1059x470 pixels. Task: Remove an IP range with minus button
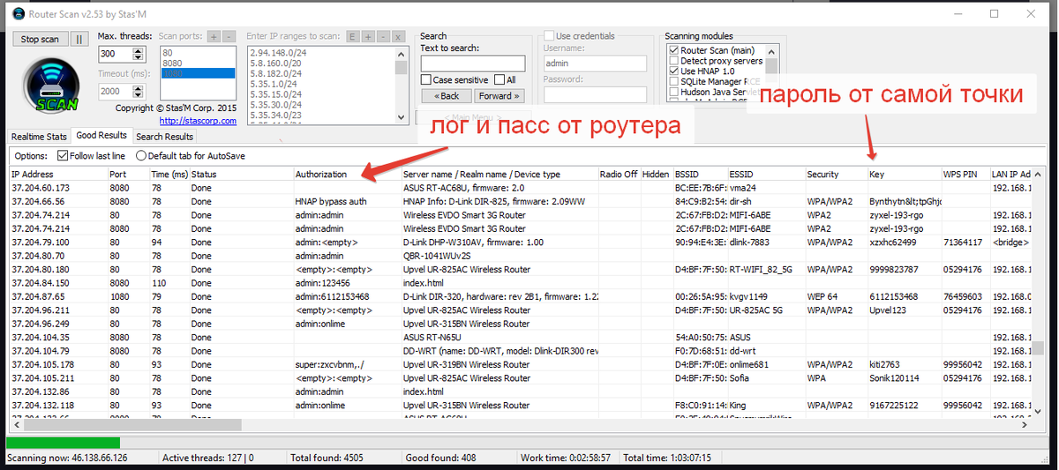[x=382, y=36]
